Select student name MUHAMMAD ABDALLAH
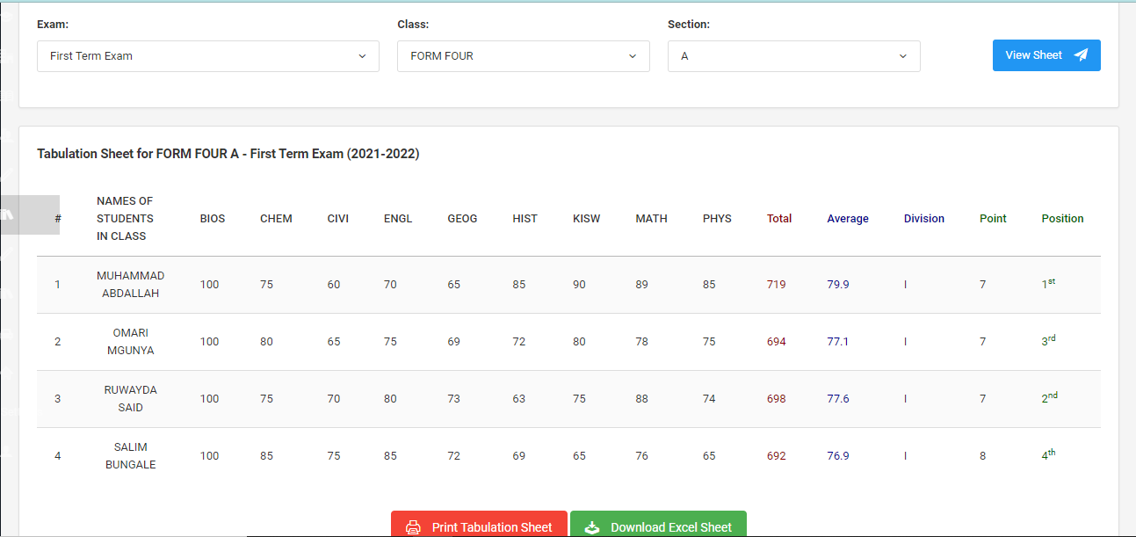This screenshot has height=537, width=1136. pos(130,285)
